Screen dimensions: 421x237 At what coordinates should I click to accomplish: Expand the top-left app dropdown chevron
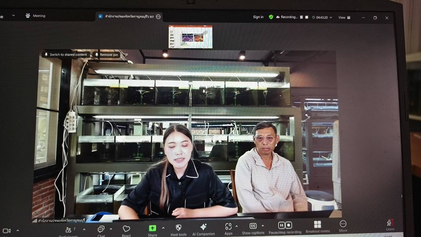click(x=14, y=16)
